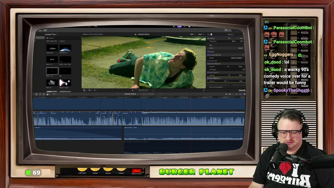Image resolution: width=334 pixels, height=188 pixels.
Task: Select the Basic Title thumbnail
Action: [x=52, y=71]
